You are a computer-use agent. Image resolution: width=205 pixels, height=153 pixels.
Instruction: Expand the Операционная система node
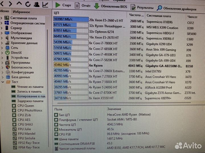[2, 23]
